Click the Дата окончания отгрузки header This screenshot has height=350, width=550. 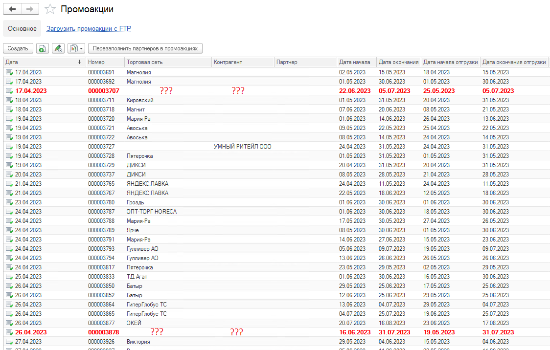514,62
